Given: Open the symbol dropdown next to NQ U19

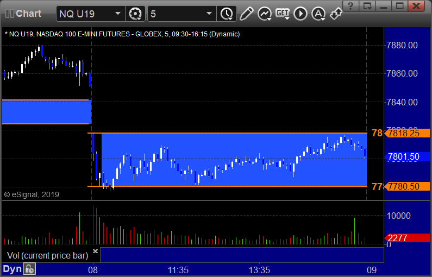Looking at the screenshot, I should 117,14.
